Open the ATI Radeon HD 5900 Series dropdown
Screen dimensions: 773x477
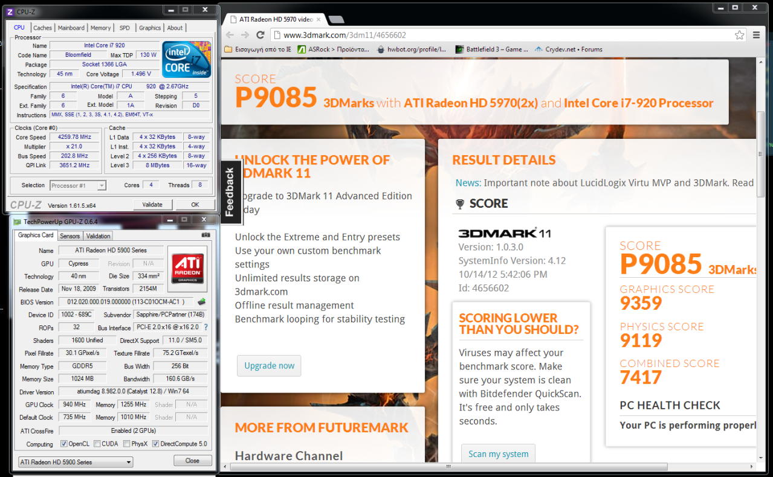coord(76,462)
